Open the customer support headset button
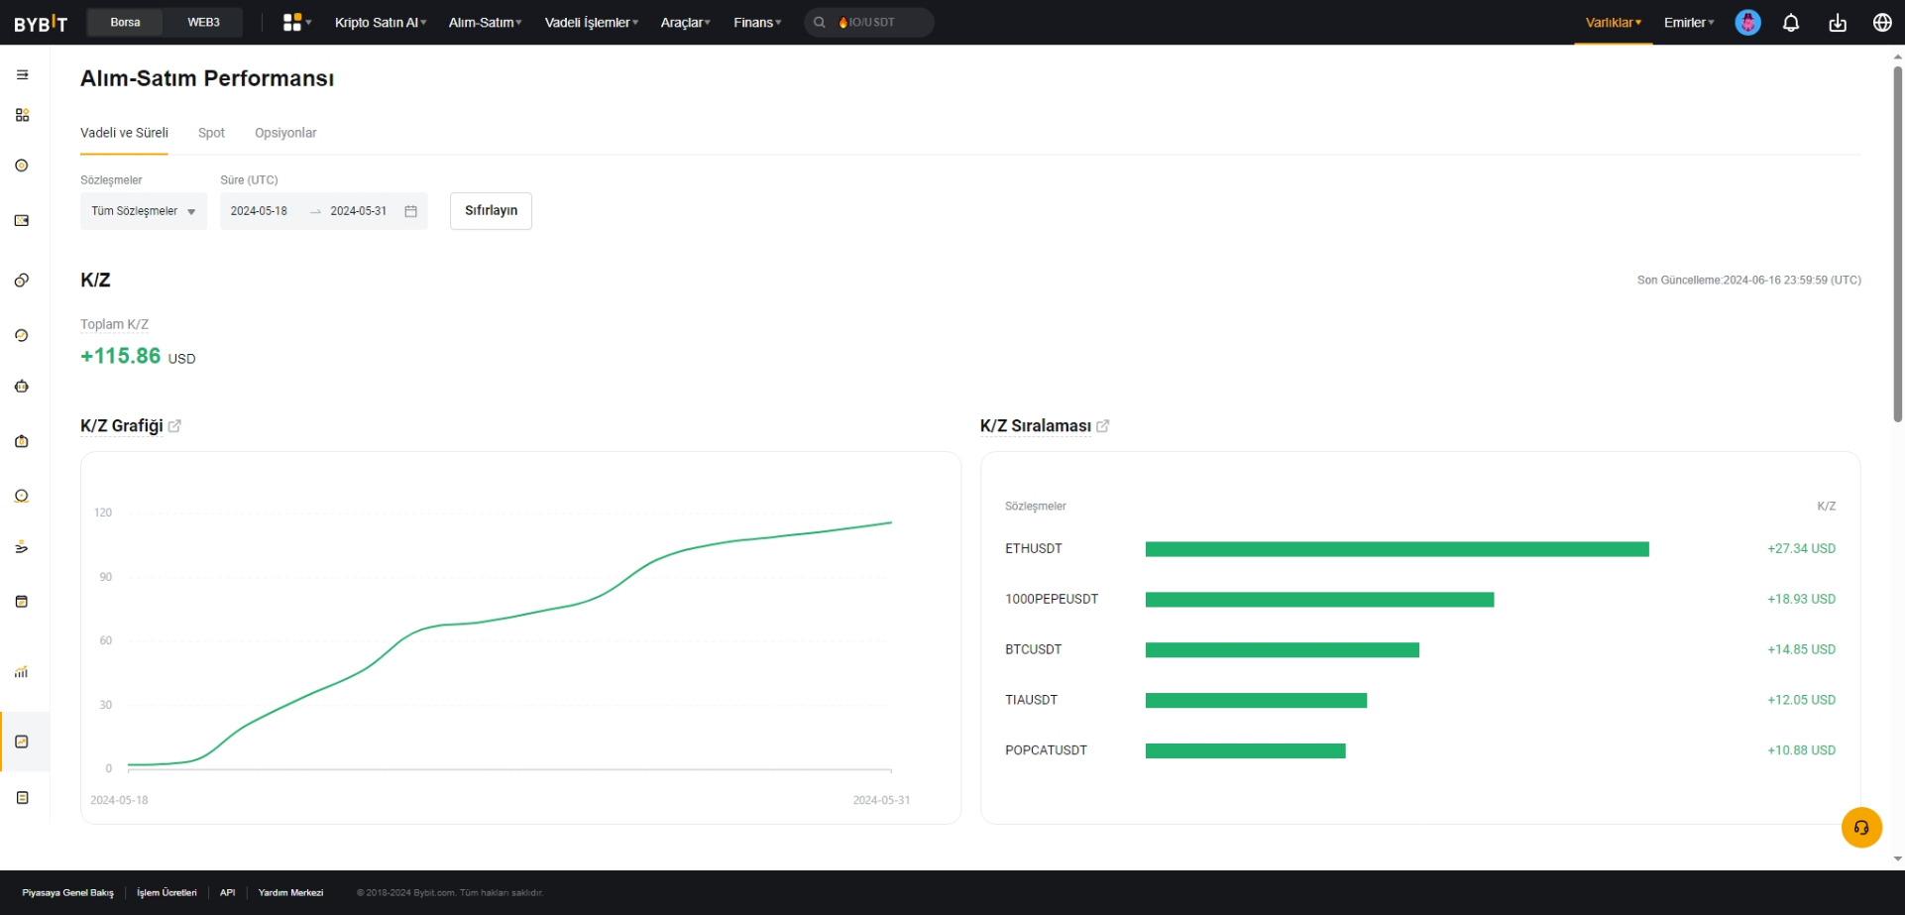Image resolution: width=1905 pixels, height=915 pixels. pos(1860,827)
